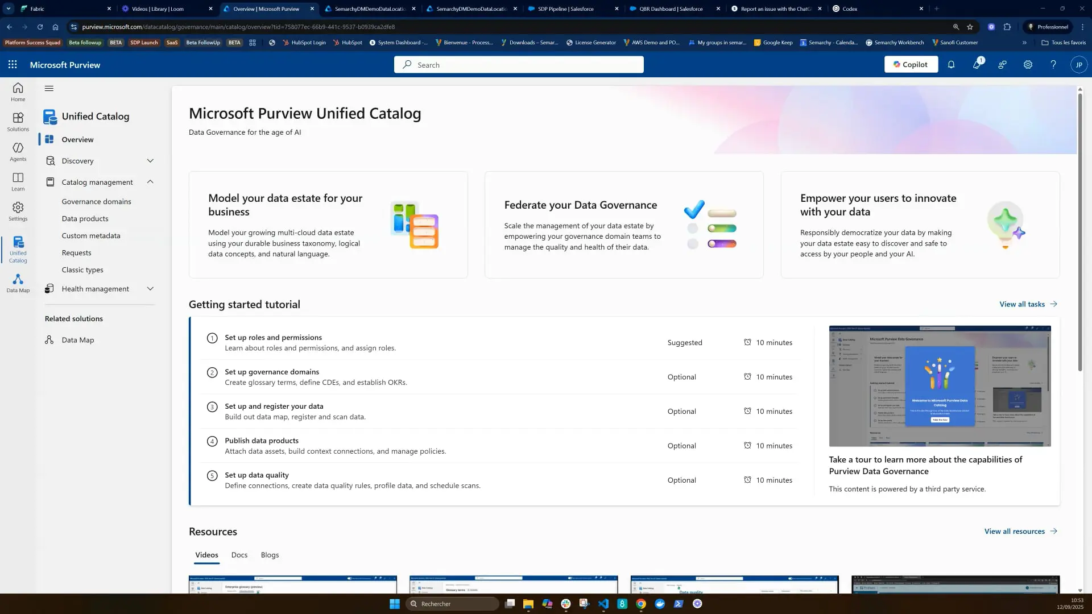Open the settings gear in header

1028,65
